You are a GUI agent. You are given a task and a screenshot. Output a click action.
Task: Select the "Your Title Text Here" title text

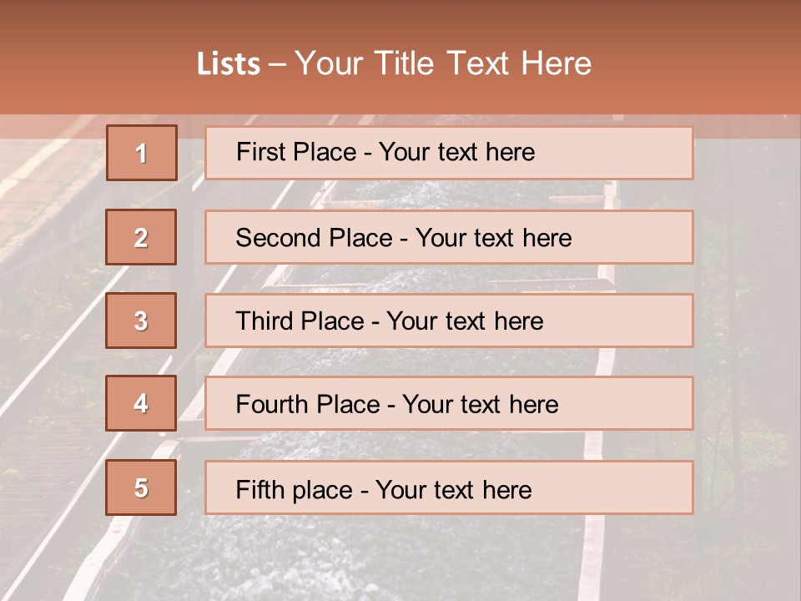pos(443,63)
